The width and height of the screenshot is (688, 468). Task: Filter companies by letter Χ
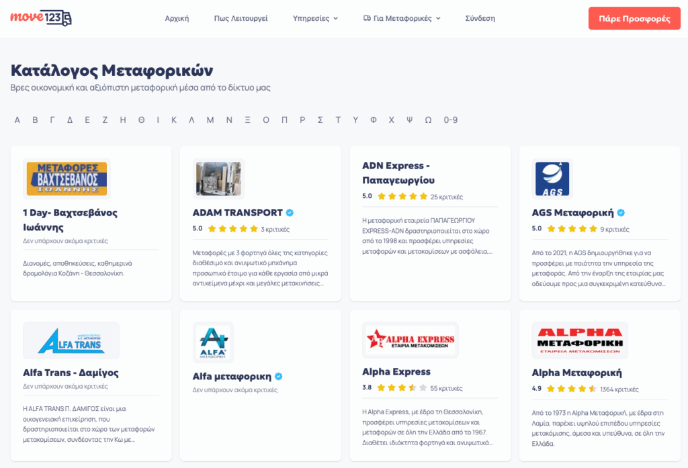point(392,120)
